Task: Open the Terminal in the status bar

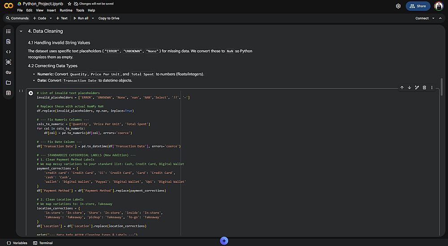Action: point(43,243)
